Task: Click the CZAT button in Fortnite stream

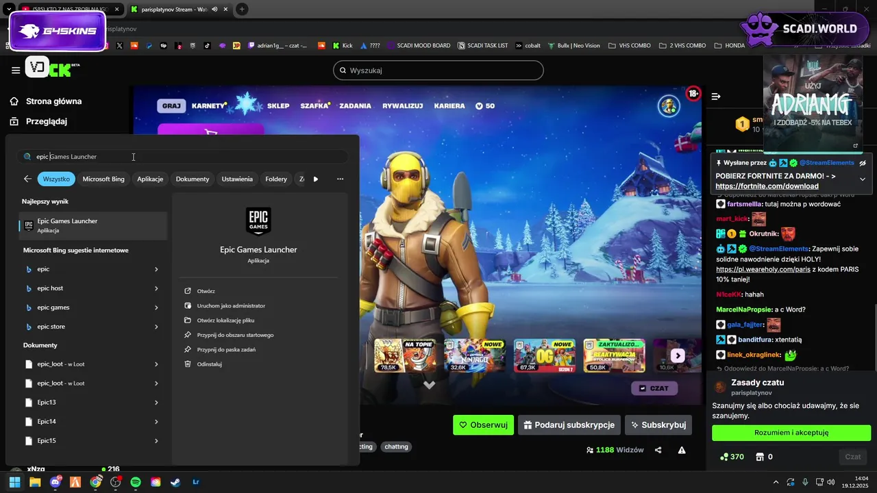Action: (x=654, y=388)
